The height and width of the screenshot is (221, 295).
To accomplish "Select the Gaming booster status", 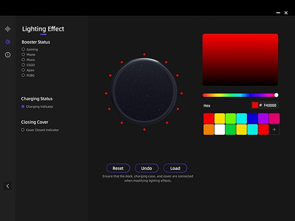I will (30, 49).
